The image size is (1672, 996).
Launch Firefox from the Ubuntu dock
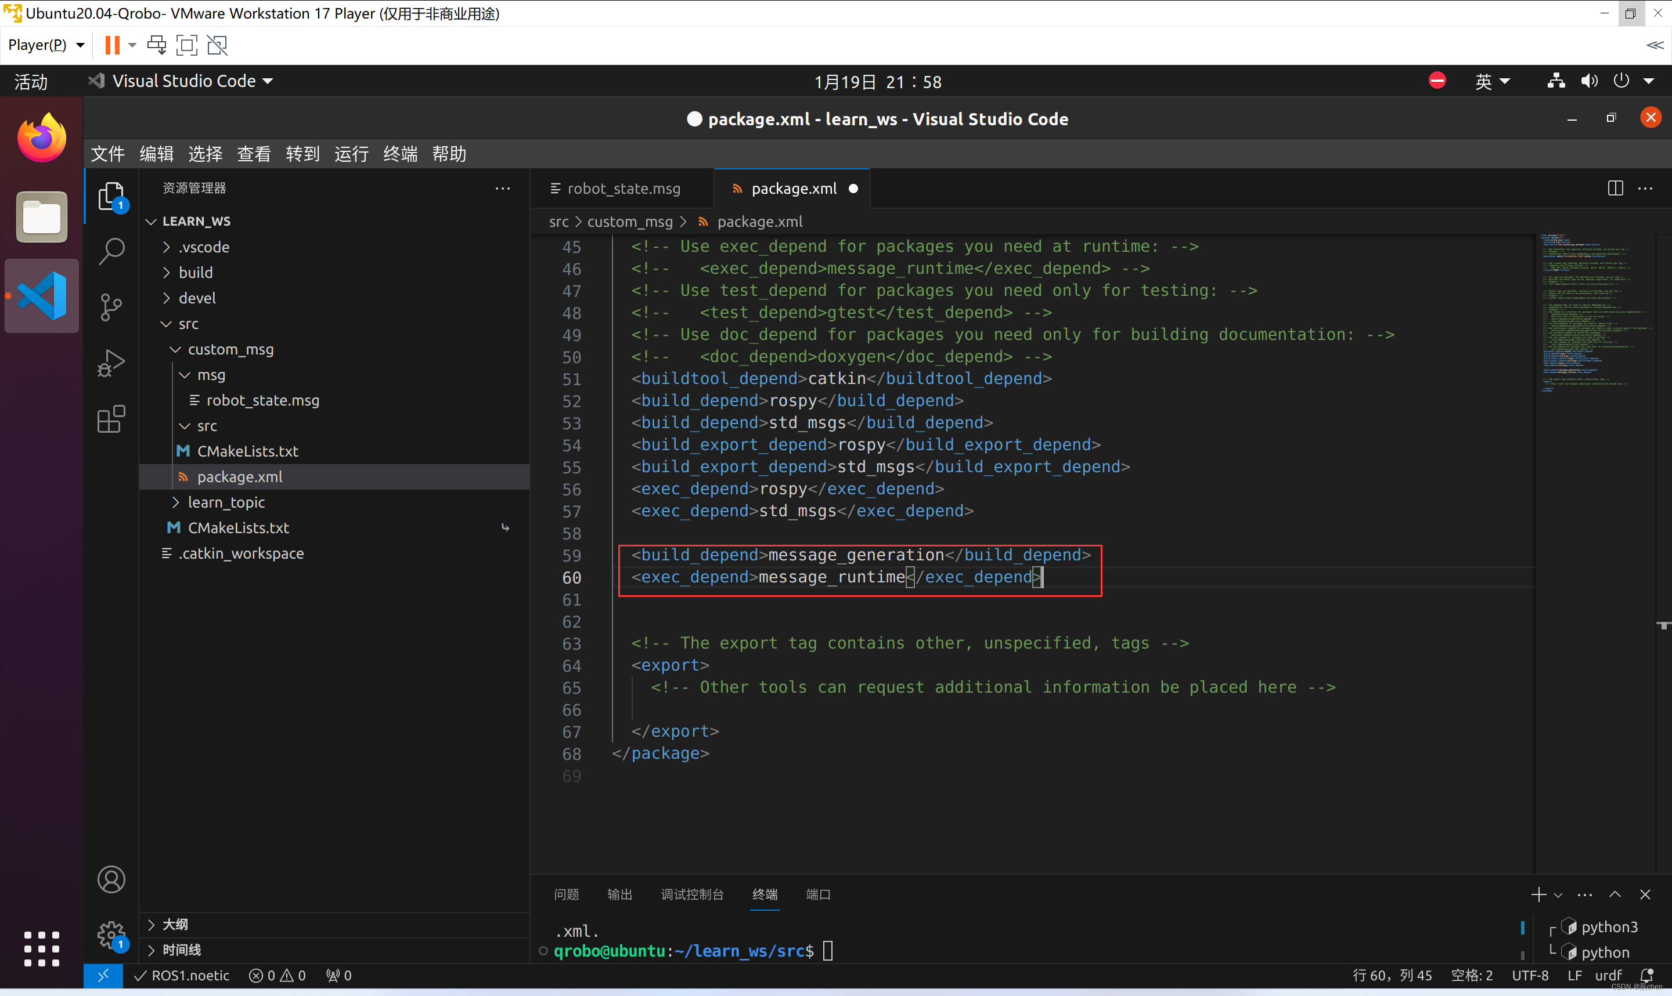pyautogui.click(x=42, y=137)
